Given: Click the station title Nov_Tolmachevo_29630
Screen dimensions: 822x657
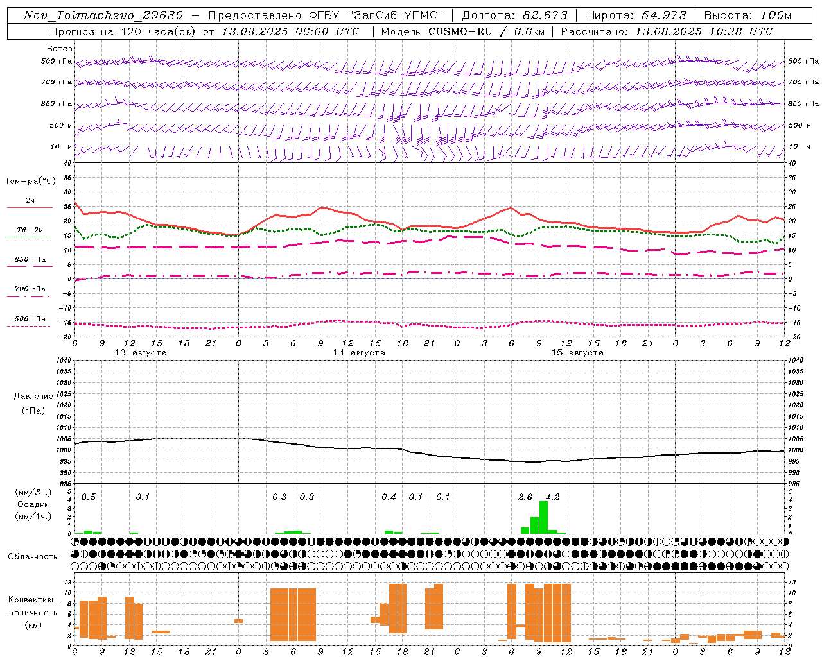Looking at the screenshot, I should click(103, 15).
